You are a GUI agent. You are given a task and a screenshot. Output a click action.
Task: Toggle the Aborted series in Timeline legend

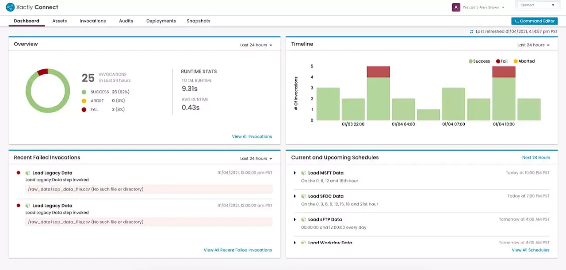(x=524, y=61)
